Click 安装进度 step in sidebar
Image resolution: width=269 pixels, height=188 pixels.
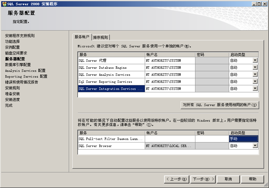[x=12, y=100]
